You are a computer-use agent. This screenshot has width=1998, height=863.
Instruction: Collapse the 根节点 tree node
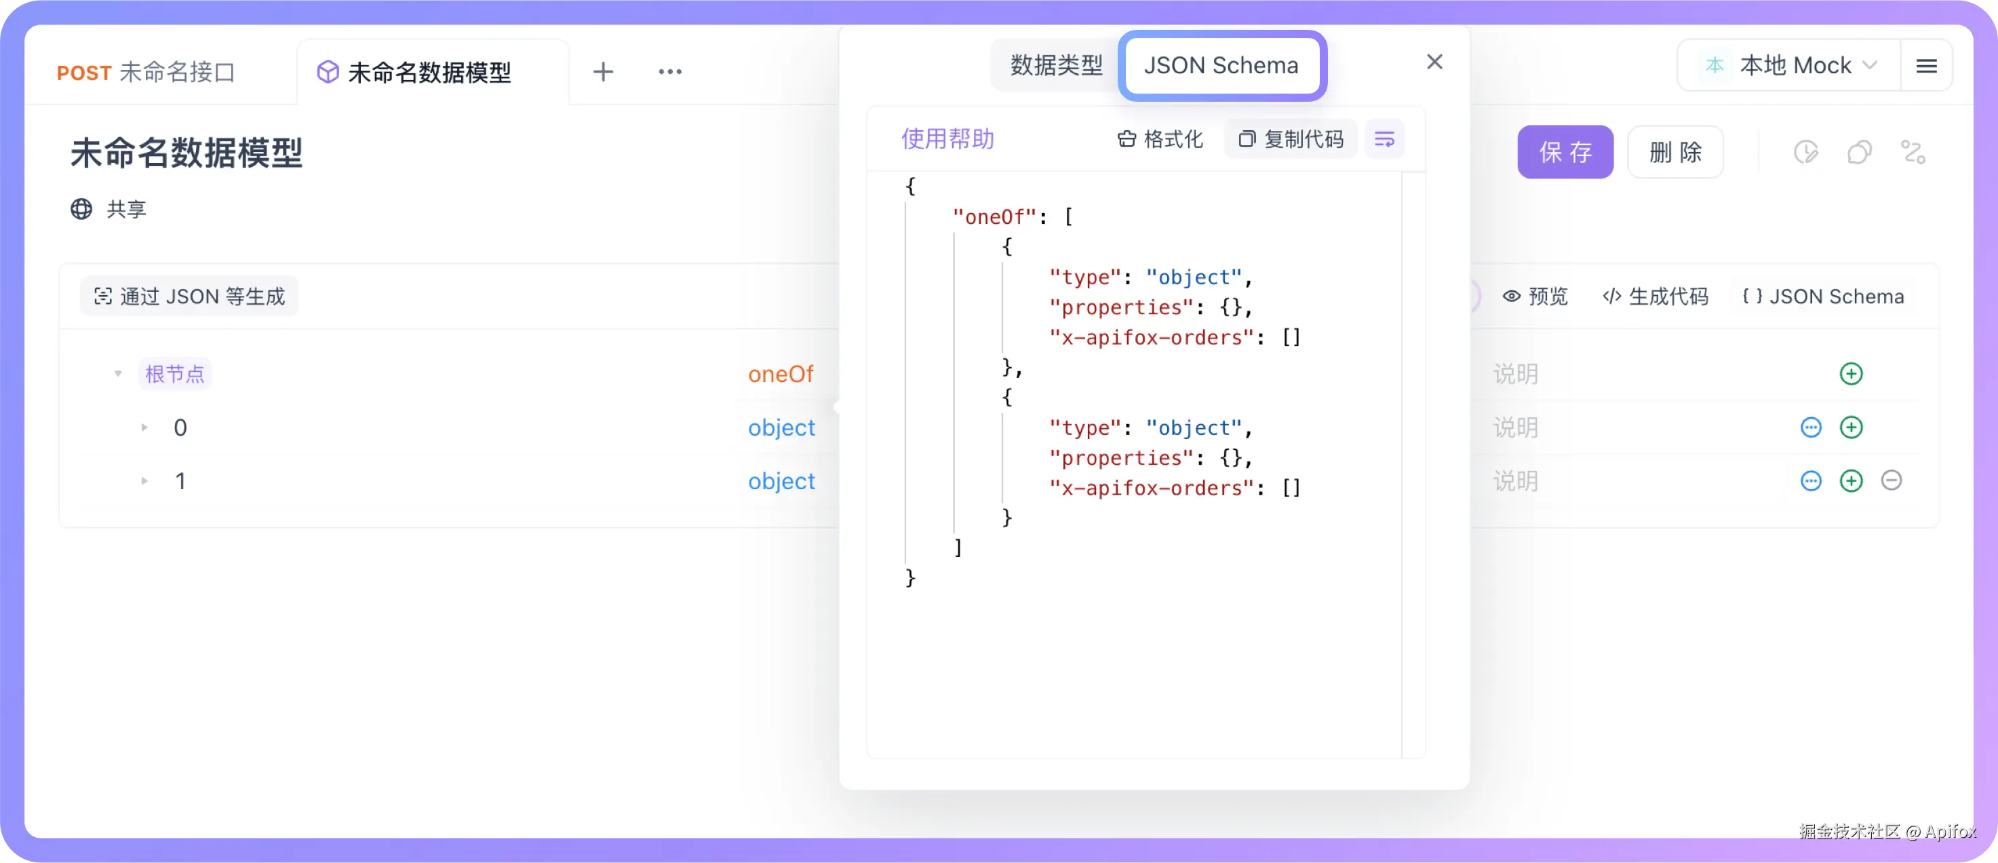pos(118,373)
